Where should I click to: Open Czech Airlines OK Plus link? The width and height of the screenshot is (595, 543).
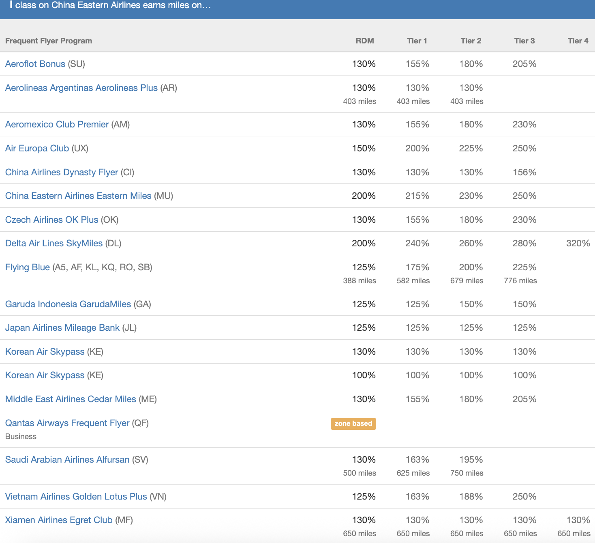[x=51, y=220]
